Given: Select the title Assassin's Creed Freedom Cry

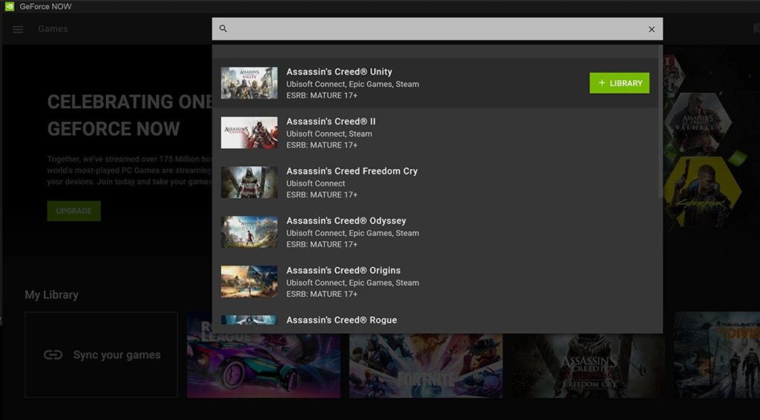Looking at the screenshot, I should click(x=352, y=171).
